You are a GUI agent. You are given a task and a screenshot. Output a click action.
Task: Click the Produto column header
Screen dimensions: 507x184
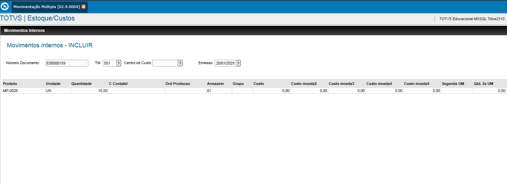point(24,84)
